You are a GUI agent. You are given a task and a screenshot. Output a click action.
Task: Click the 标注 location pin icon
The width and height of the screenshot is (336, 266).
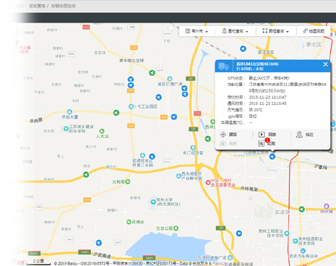click(x=299, y=134)
